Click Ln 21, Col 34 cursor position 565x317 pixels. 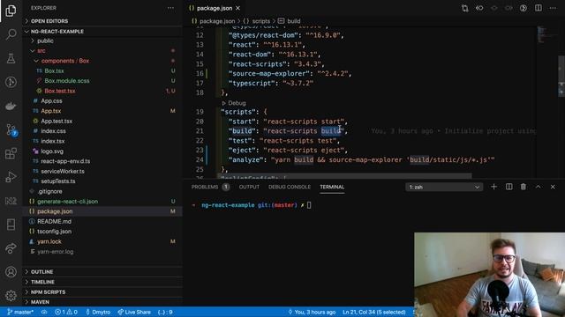click(x=374, y=312)
